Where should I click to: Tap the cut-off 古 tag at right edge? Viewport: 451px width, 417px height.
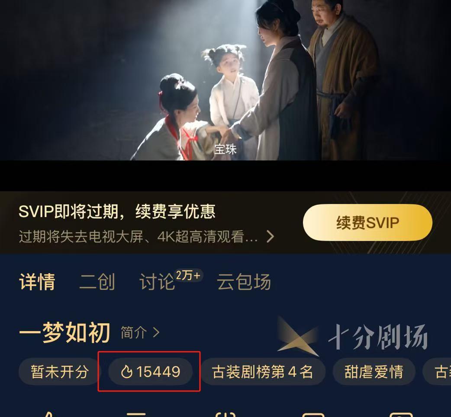point(437,372)
